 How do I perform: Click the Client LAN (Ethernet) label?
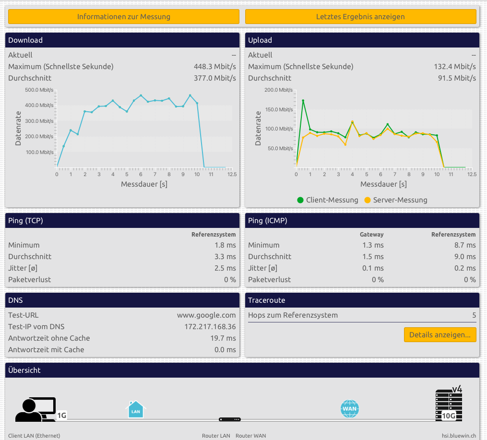[x=34, y=436]
